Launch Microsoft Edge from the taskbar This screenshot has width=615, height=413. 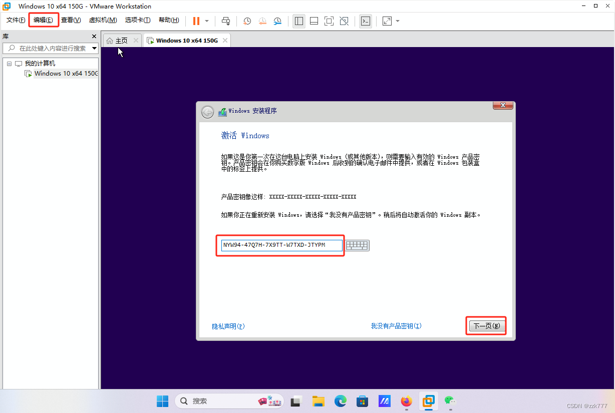click(341, 401)
